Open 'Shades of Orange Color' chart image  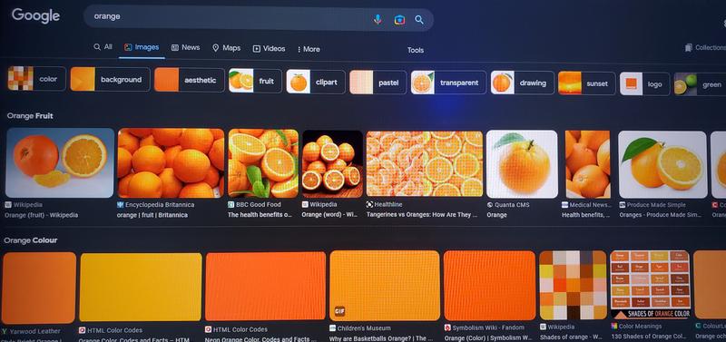[x=650, y=285]
